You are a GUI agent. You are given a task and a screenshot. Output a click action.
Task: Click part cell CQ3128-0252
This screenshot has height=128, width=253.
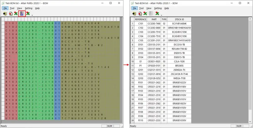pos(154,78)
